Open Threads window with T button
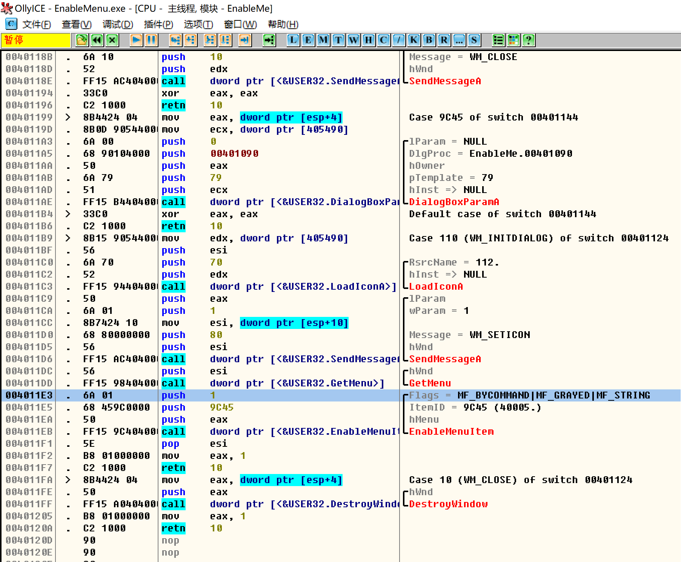 338,40
